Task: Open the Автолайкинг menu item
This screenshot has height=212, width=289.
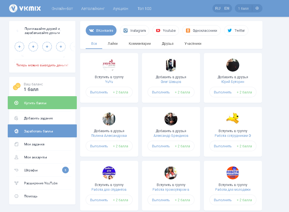Action: (x=93, y=9)
